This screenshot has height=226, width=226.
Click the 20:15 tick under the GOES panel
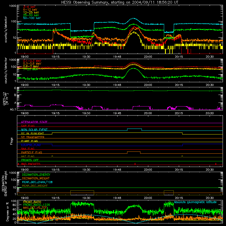click(179, 113)
